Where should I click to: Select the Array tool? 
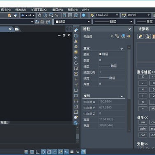(76, 52)
